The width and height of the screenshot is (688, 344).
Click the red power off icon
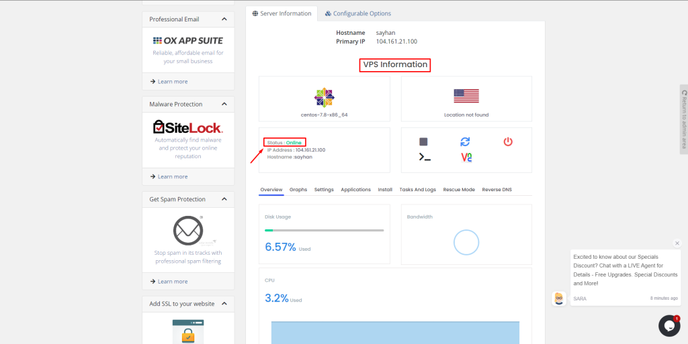pyautogui.click(x=508, y=141)
